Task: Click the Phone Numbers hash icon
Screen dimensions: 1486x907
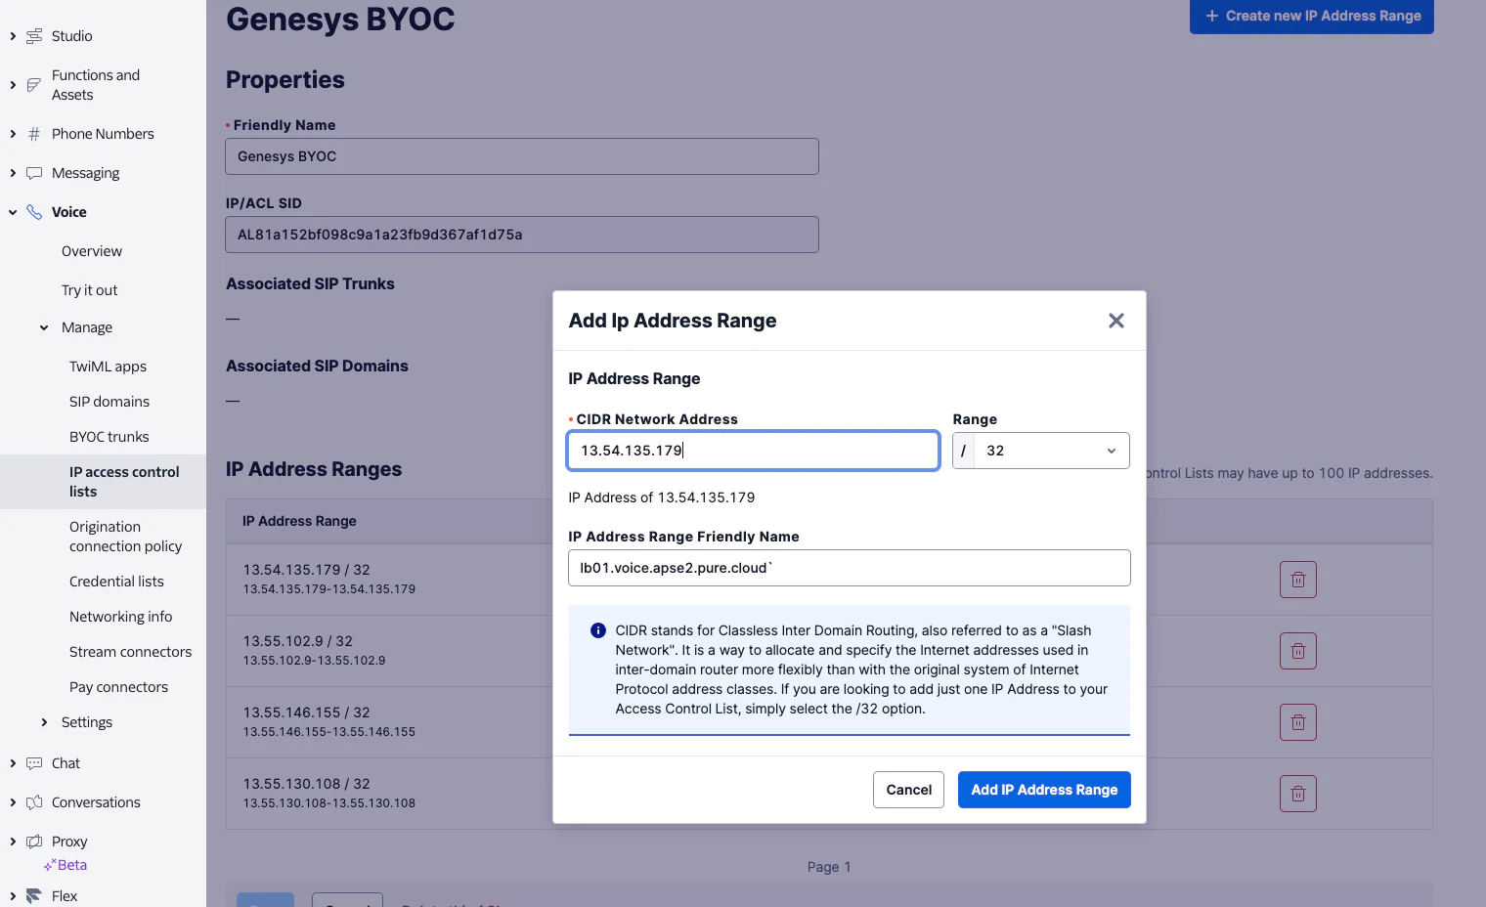Action: [34, 134]
